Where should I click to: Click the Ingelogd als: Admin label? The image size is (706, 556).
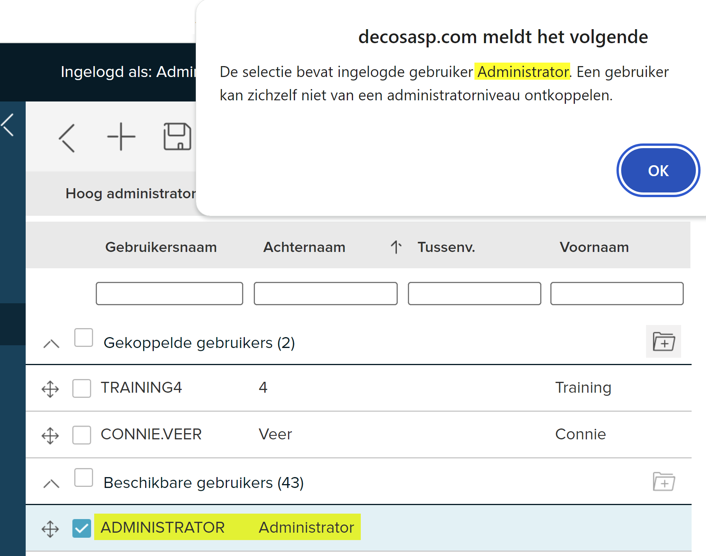[128, 72]
